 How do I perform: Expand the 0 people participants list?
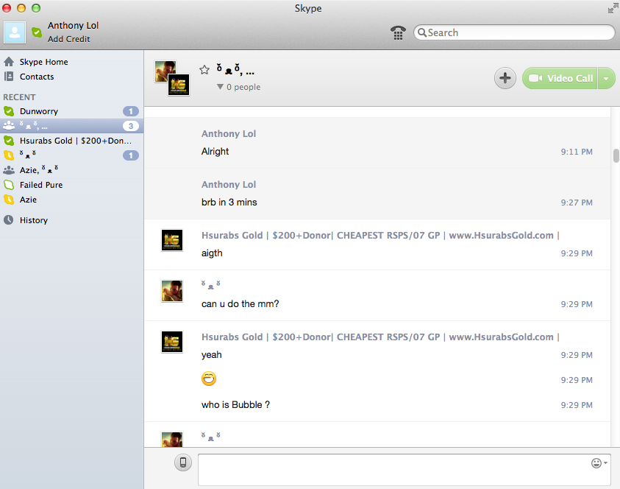point(238,87)
